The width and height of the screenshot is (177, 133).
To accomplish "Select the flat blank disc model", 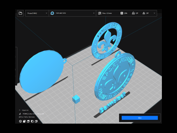I will [41, 71].
